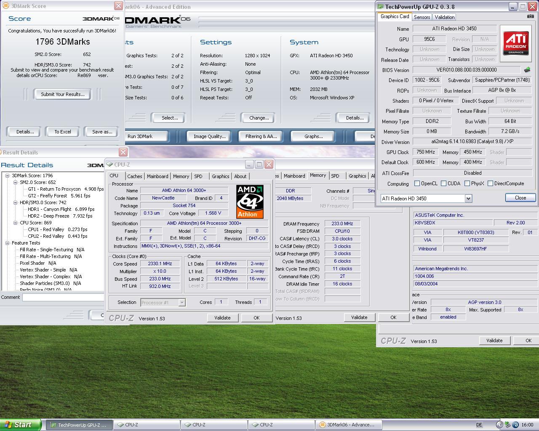Collapse the SM2.0 Score tree node
The image size is (539, 431).
(x=15, y=182)
